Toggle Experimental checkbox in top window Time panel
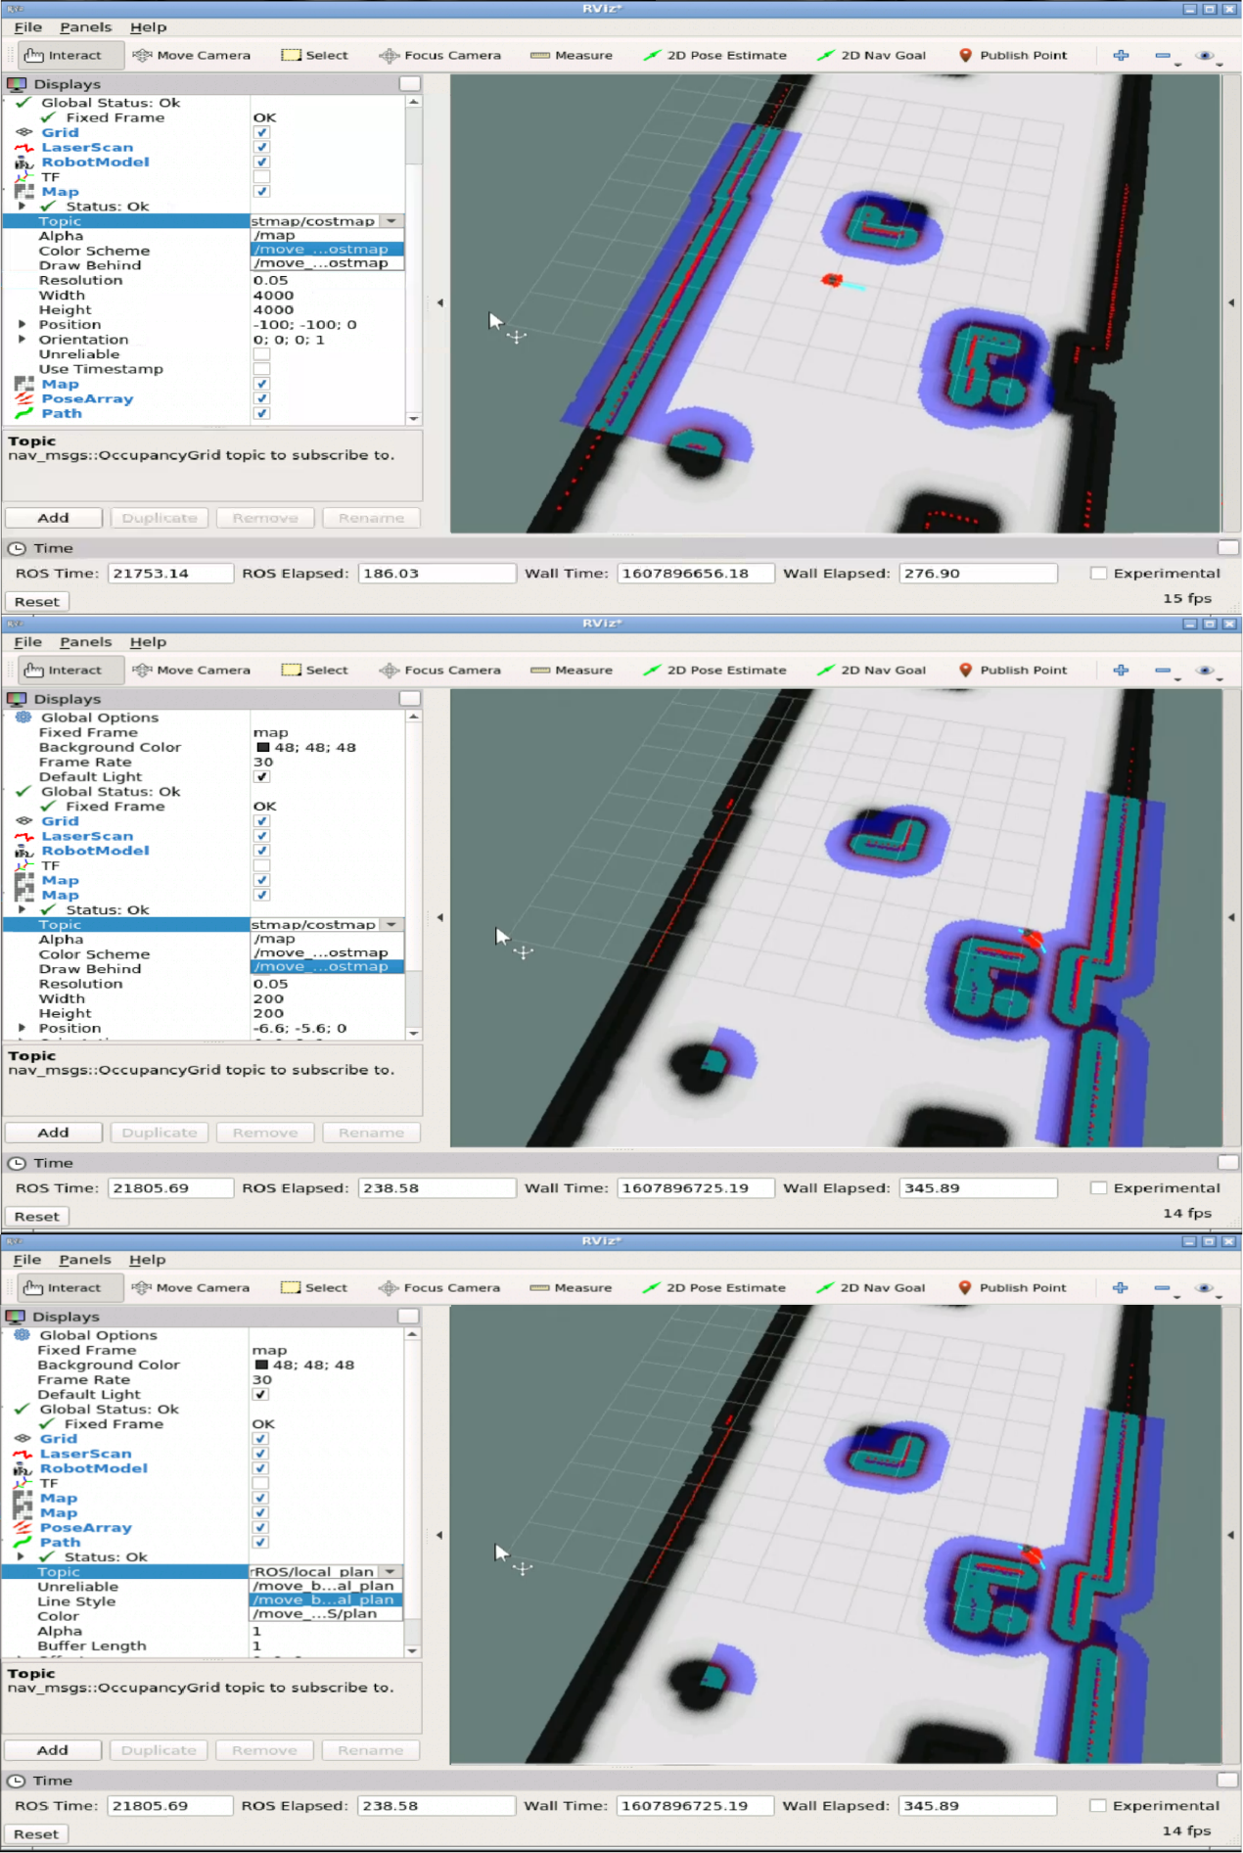This screenshot has width=1243, height=1853. click(1099, 574)
